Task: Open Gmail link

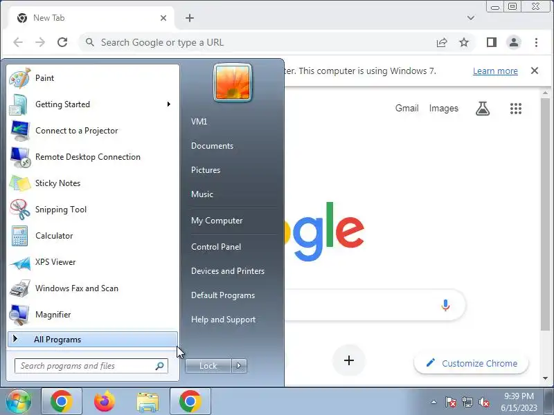Action: pos(406,108)
